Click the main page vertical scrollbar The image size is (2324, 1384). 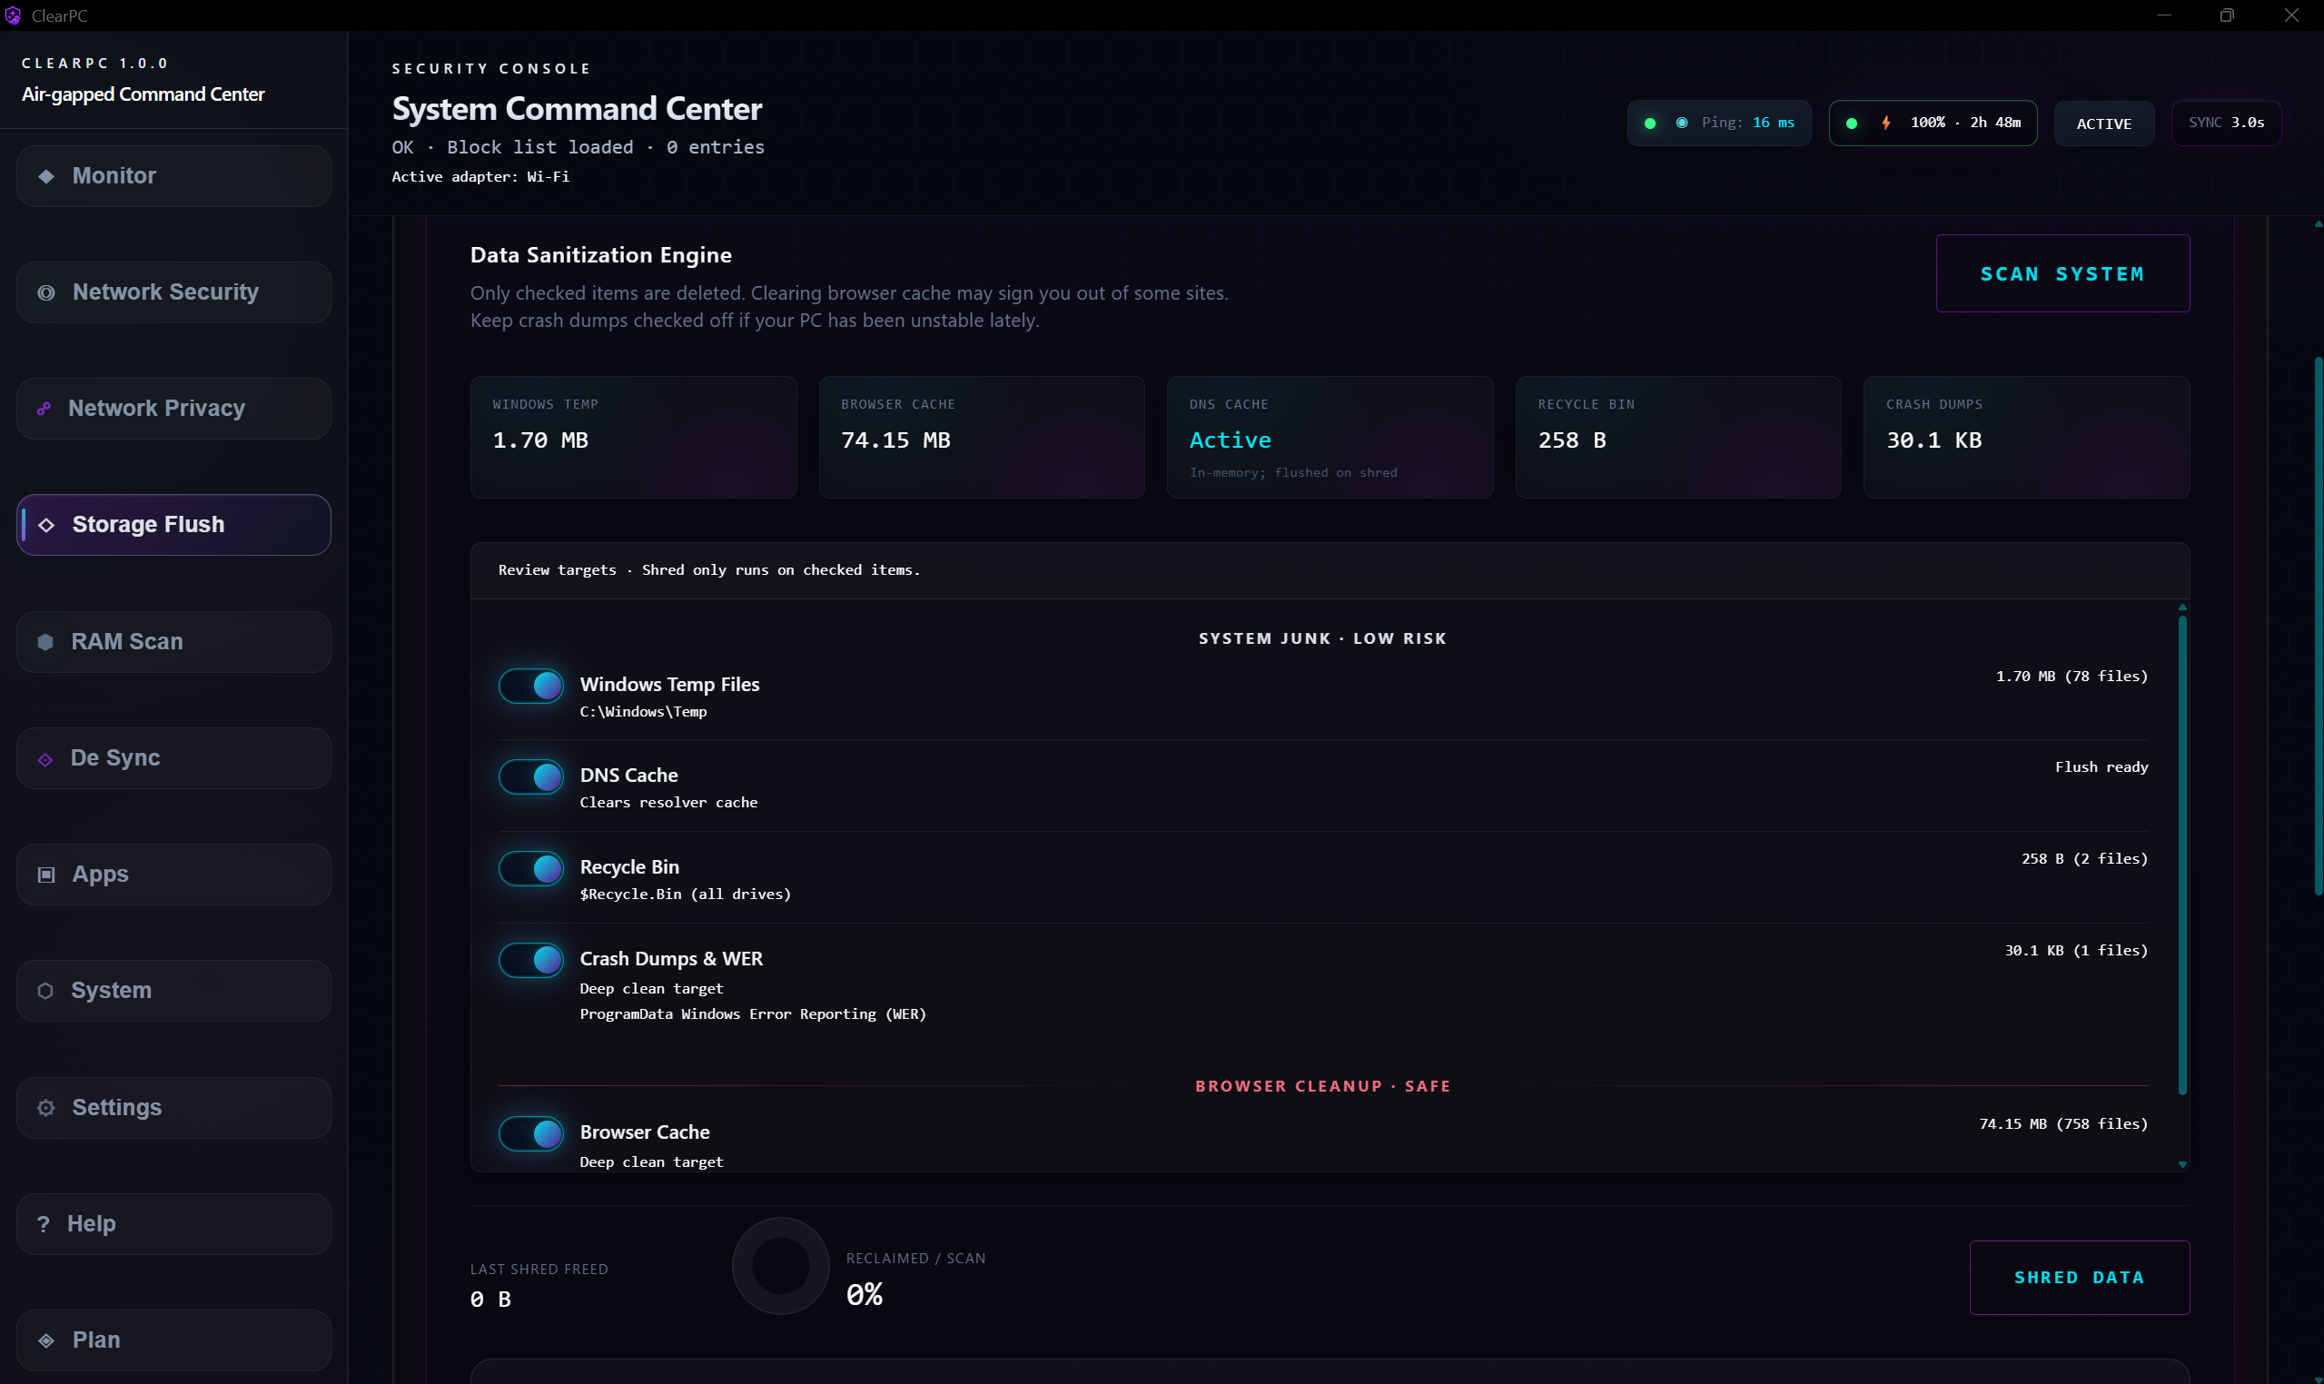(2318, 625)
